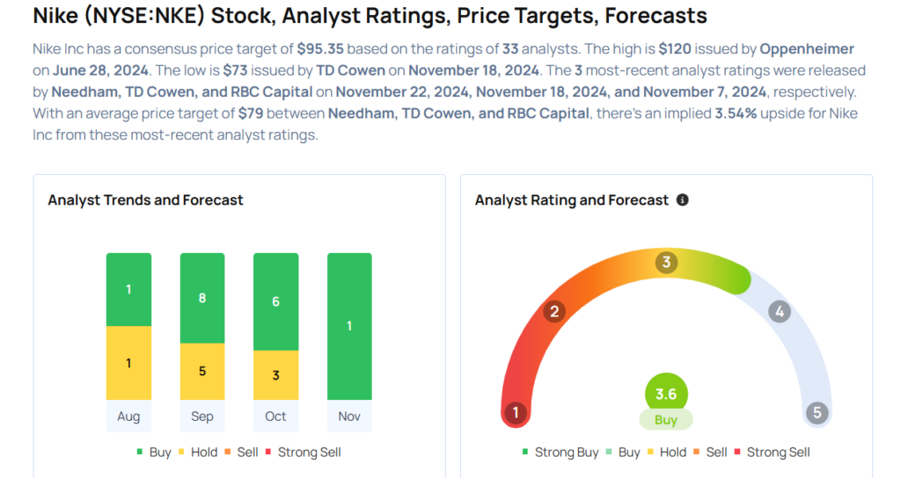The image size is (901, 478).
Task: Click gauge marker number 4
Action: pyautogui.click(x=779, y=311)
